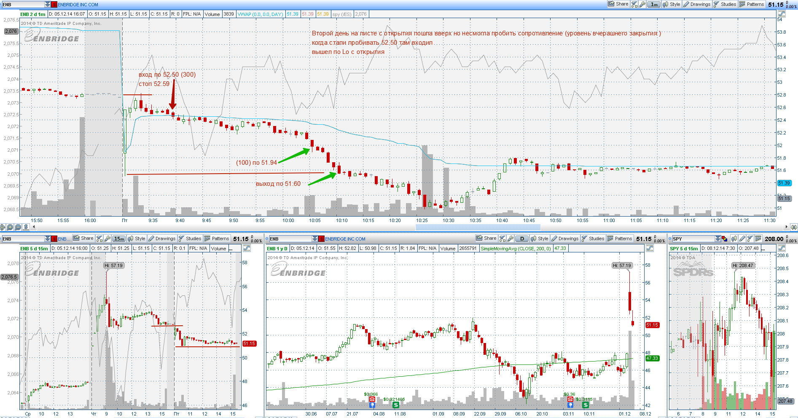Image resolution: width=798 pixels, height=418 pixels.
Task: Open Patterns in bottom-left 15m chart
Action: click(217, 238)
